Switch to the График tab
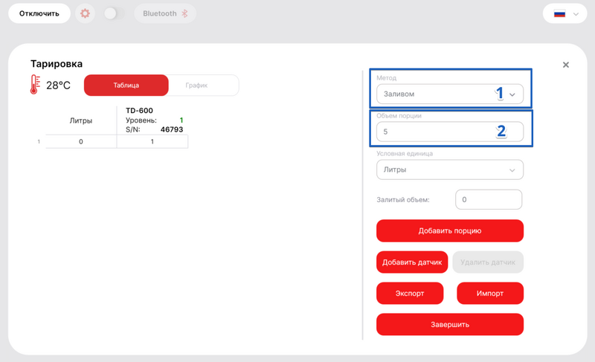 point(196,85)
